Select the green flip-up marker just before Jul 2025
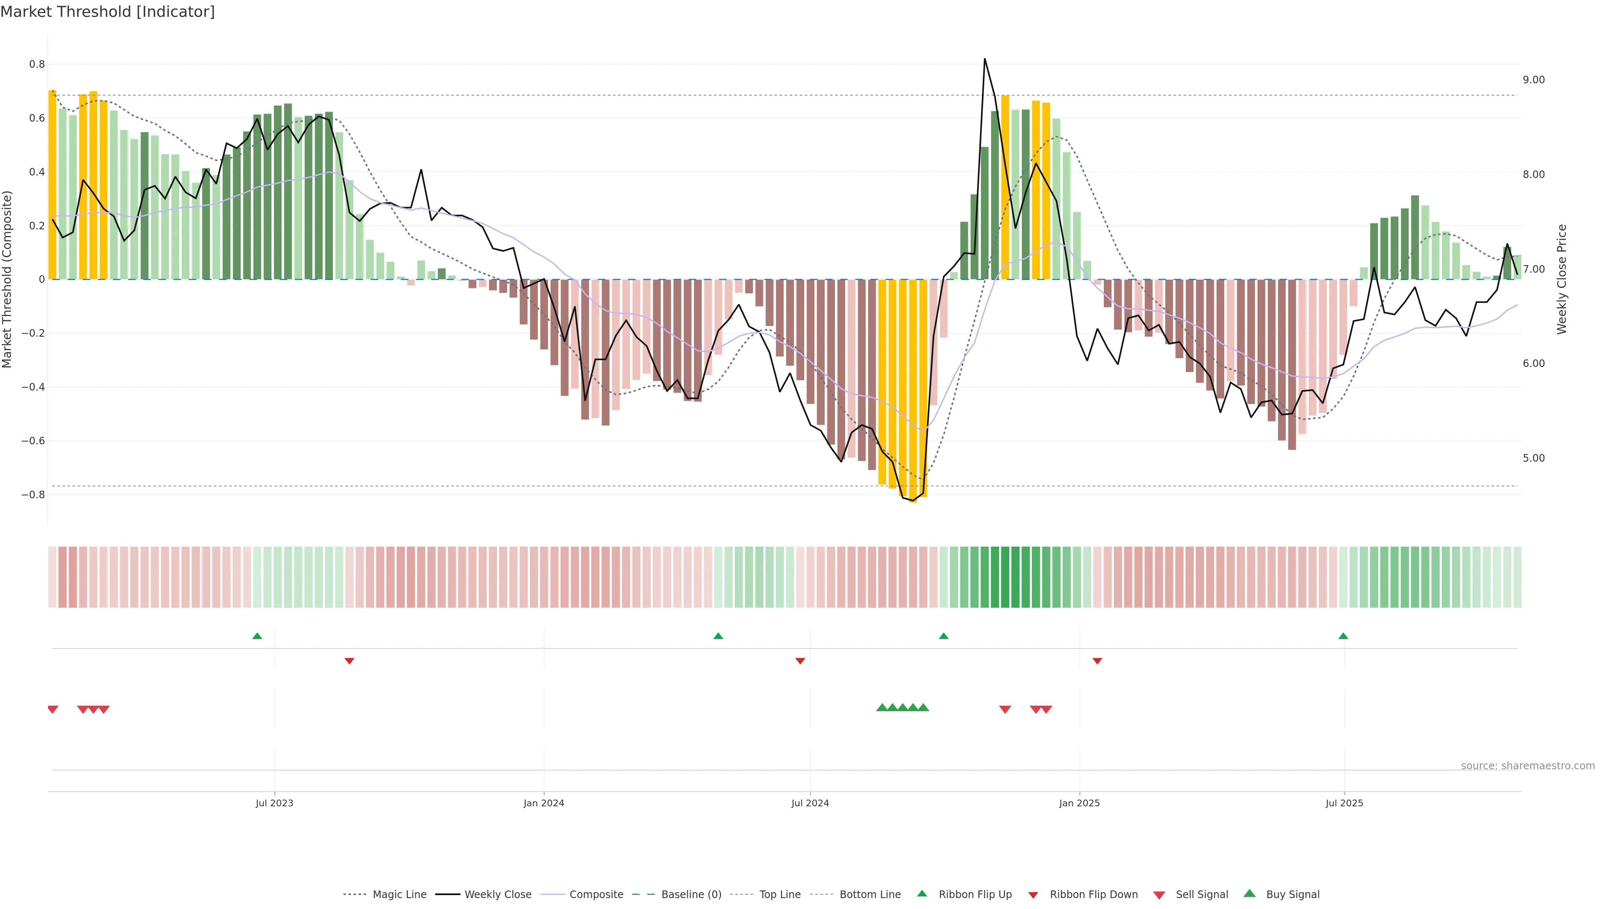This screenshot has height=909, width=1616. point(1343,636)
